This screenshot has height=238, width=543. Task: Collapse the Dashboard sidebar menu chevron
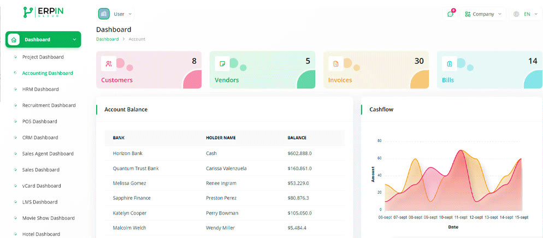(x=74, y=40)
